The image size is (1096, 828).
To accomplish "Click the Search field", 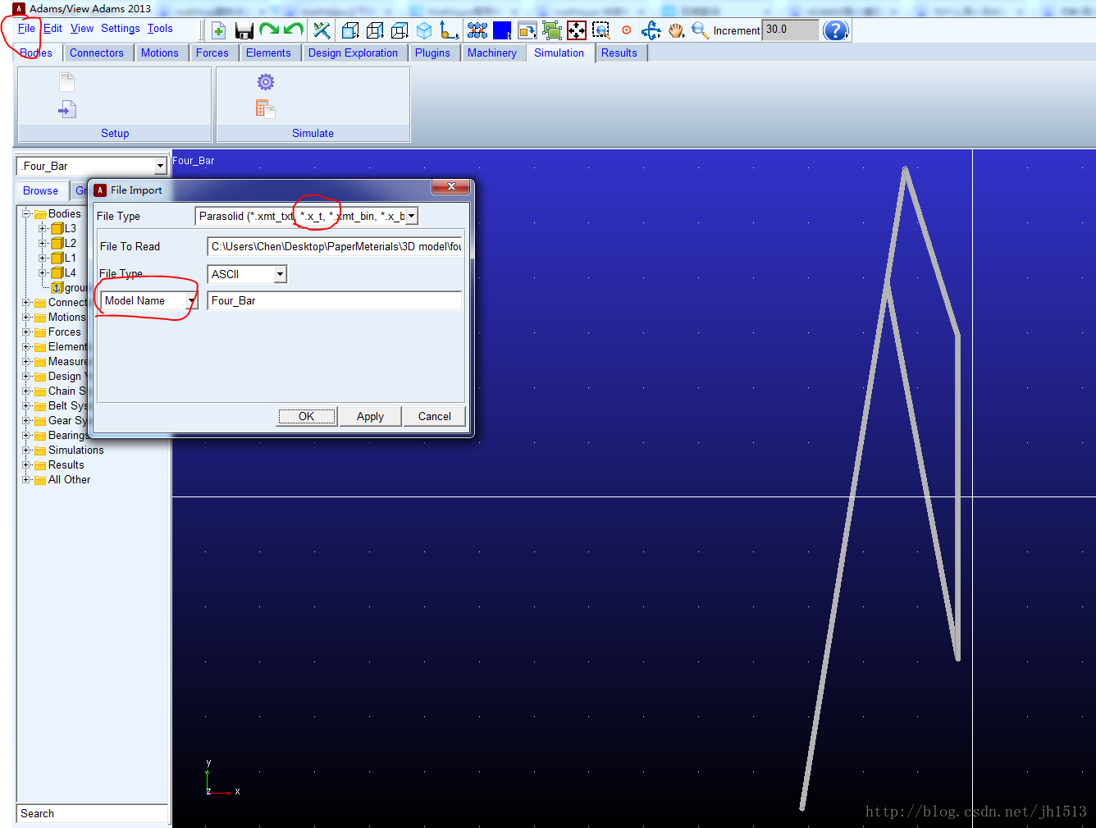I will pyautogui.click(x=92, y=813).
